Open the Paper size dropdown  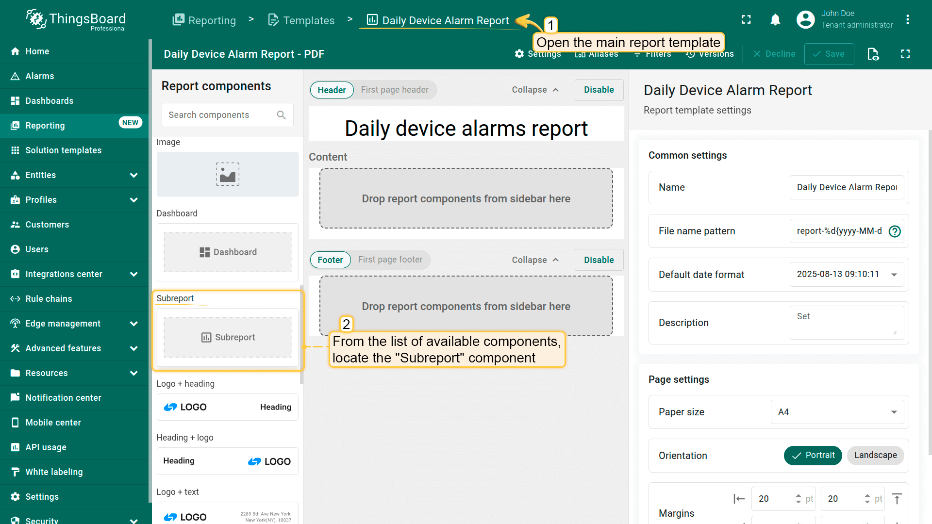point(837,412)
